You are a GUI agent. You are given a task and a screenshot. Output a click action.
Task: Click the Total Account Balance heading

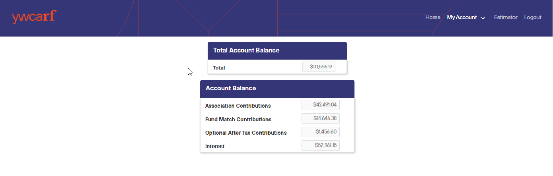(x=246, y=50)
